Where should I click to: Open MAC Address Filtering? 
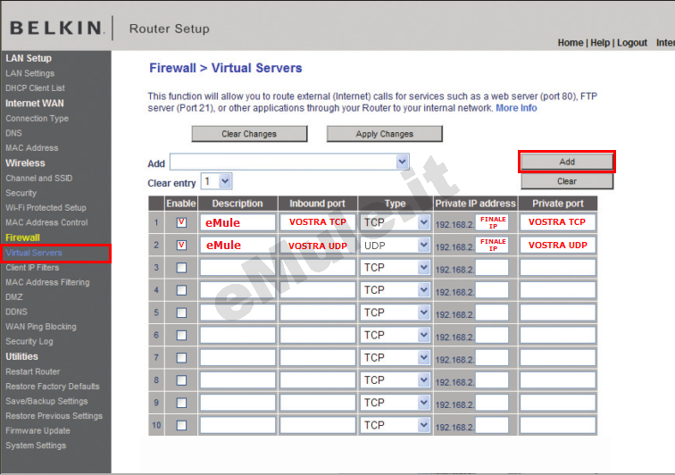pyautogui.click(x=48, y=282)
